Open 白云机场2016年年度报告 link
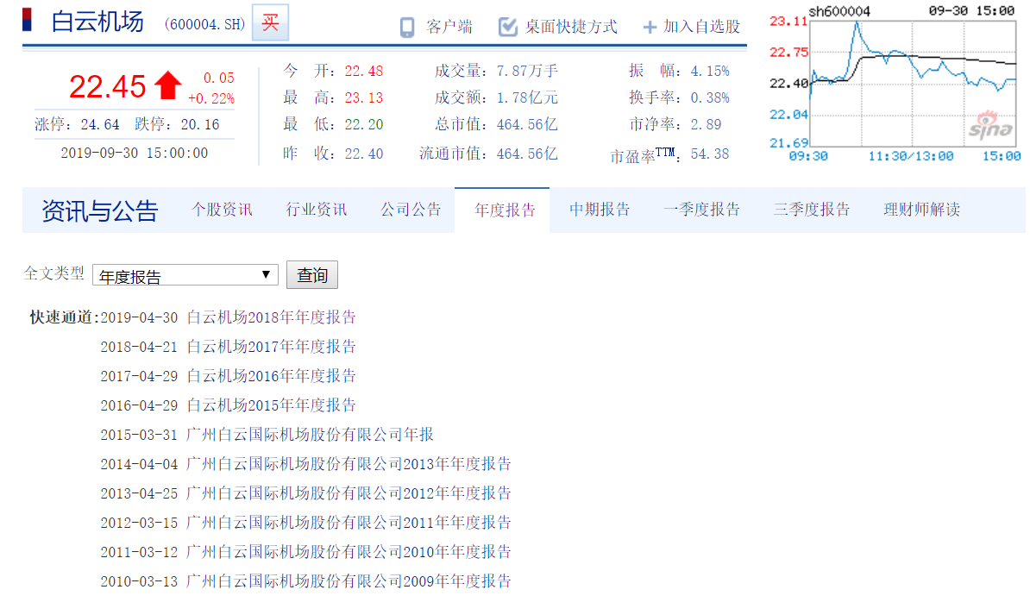 pyautogui.click(x=271, y=376)
